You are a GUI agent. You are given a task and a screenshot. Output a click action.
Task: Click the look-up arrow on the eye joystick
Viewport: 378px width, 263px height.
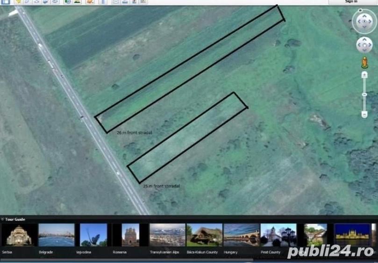364,16
